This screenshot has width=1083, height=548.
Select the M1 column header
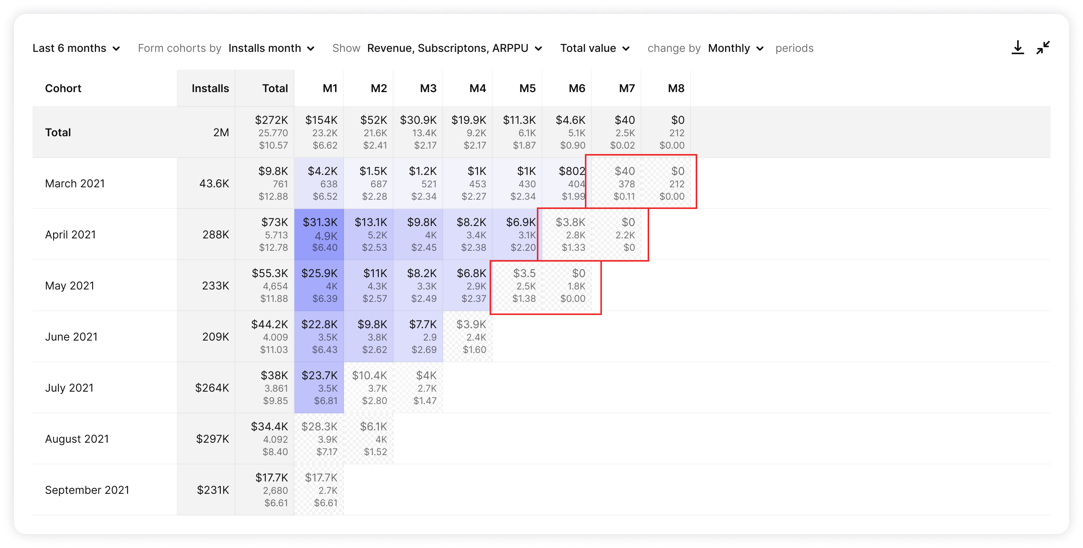pos(330,88)
